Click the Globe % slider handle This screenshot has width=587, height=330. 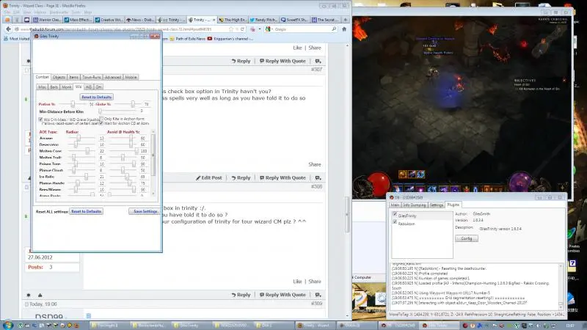(x=133, y=103)
